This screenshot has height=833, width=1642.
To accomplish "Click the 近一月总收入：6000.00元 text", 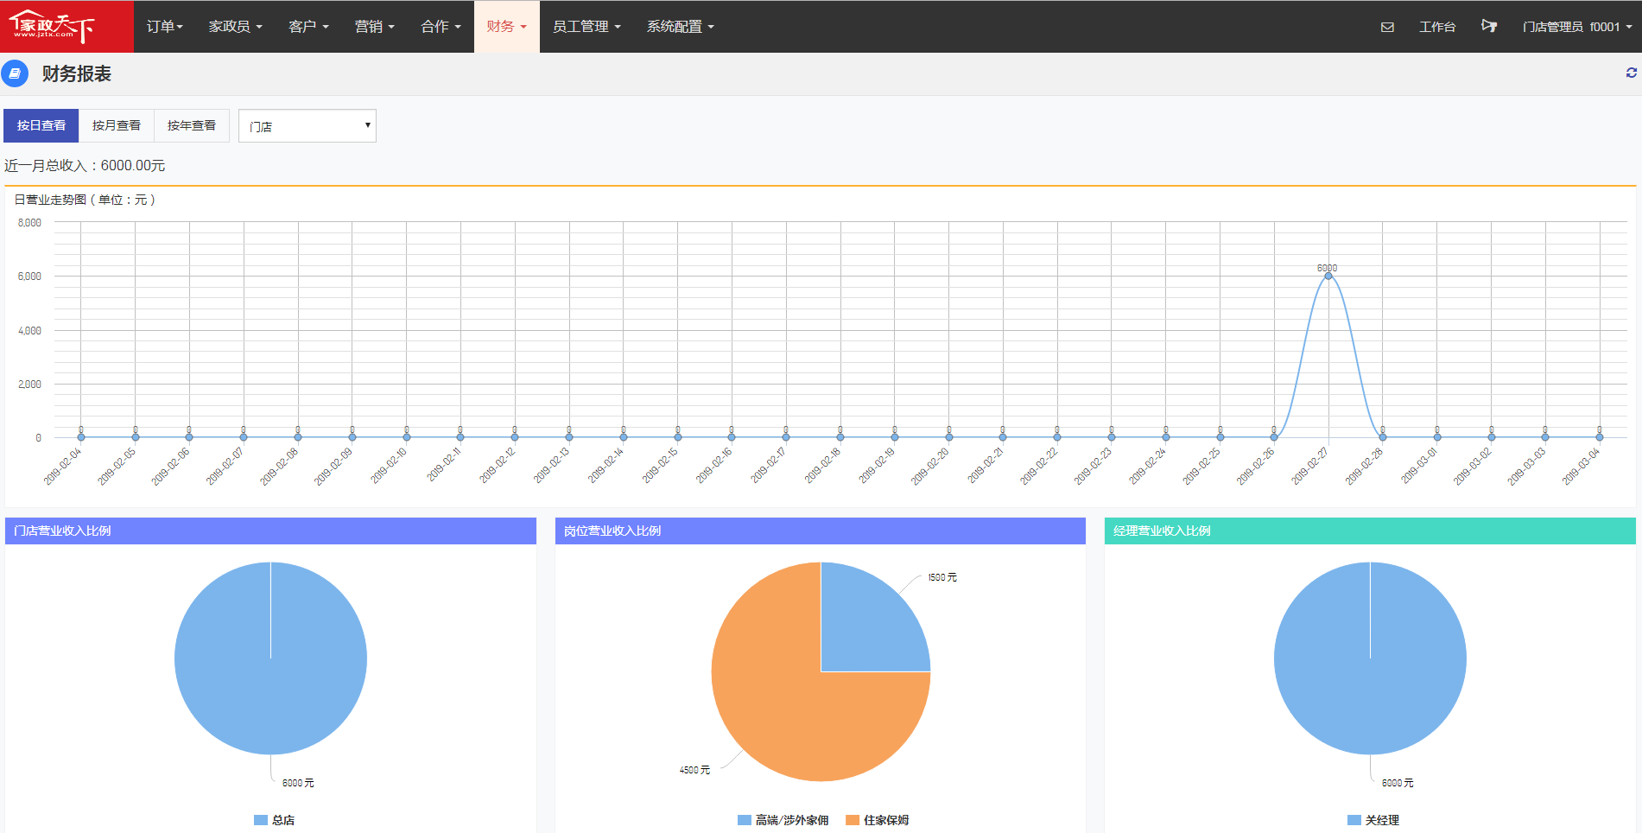I will 85,166.
